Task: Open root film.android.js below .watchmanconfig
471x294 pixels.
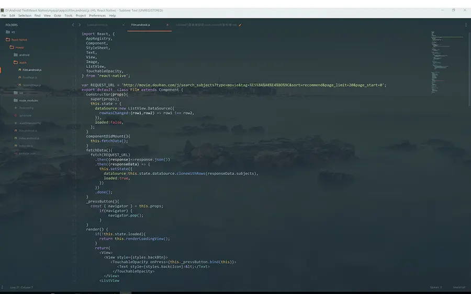Action: click(26, 131)
